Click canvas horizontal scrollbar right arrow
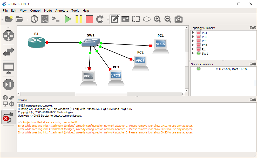 (183, 94)
